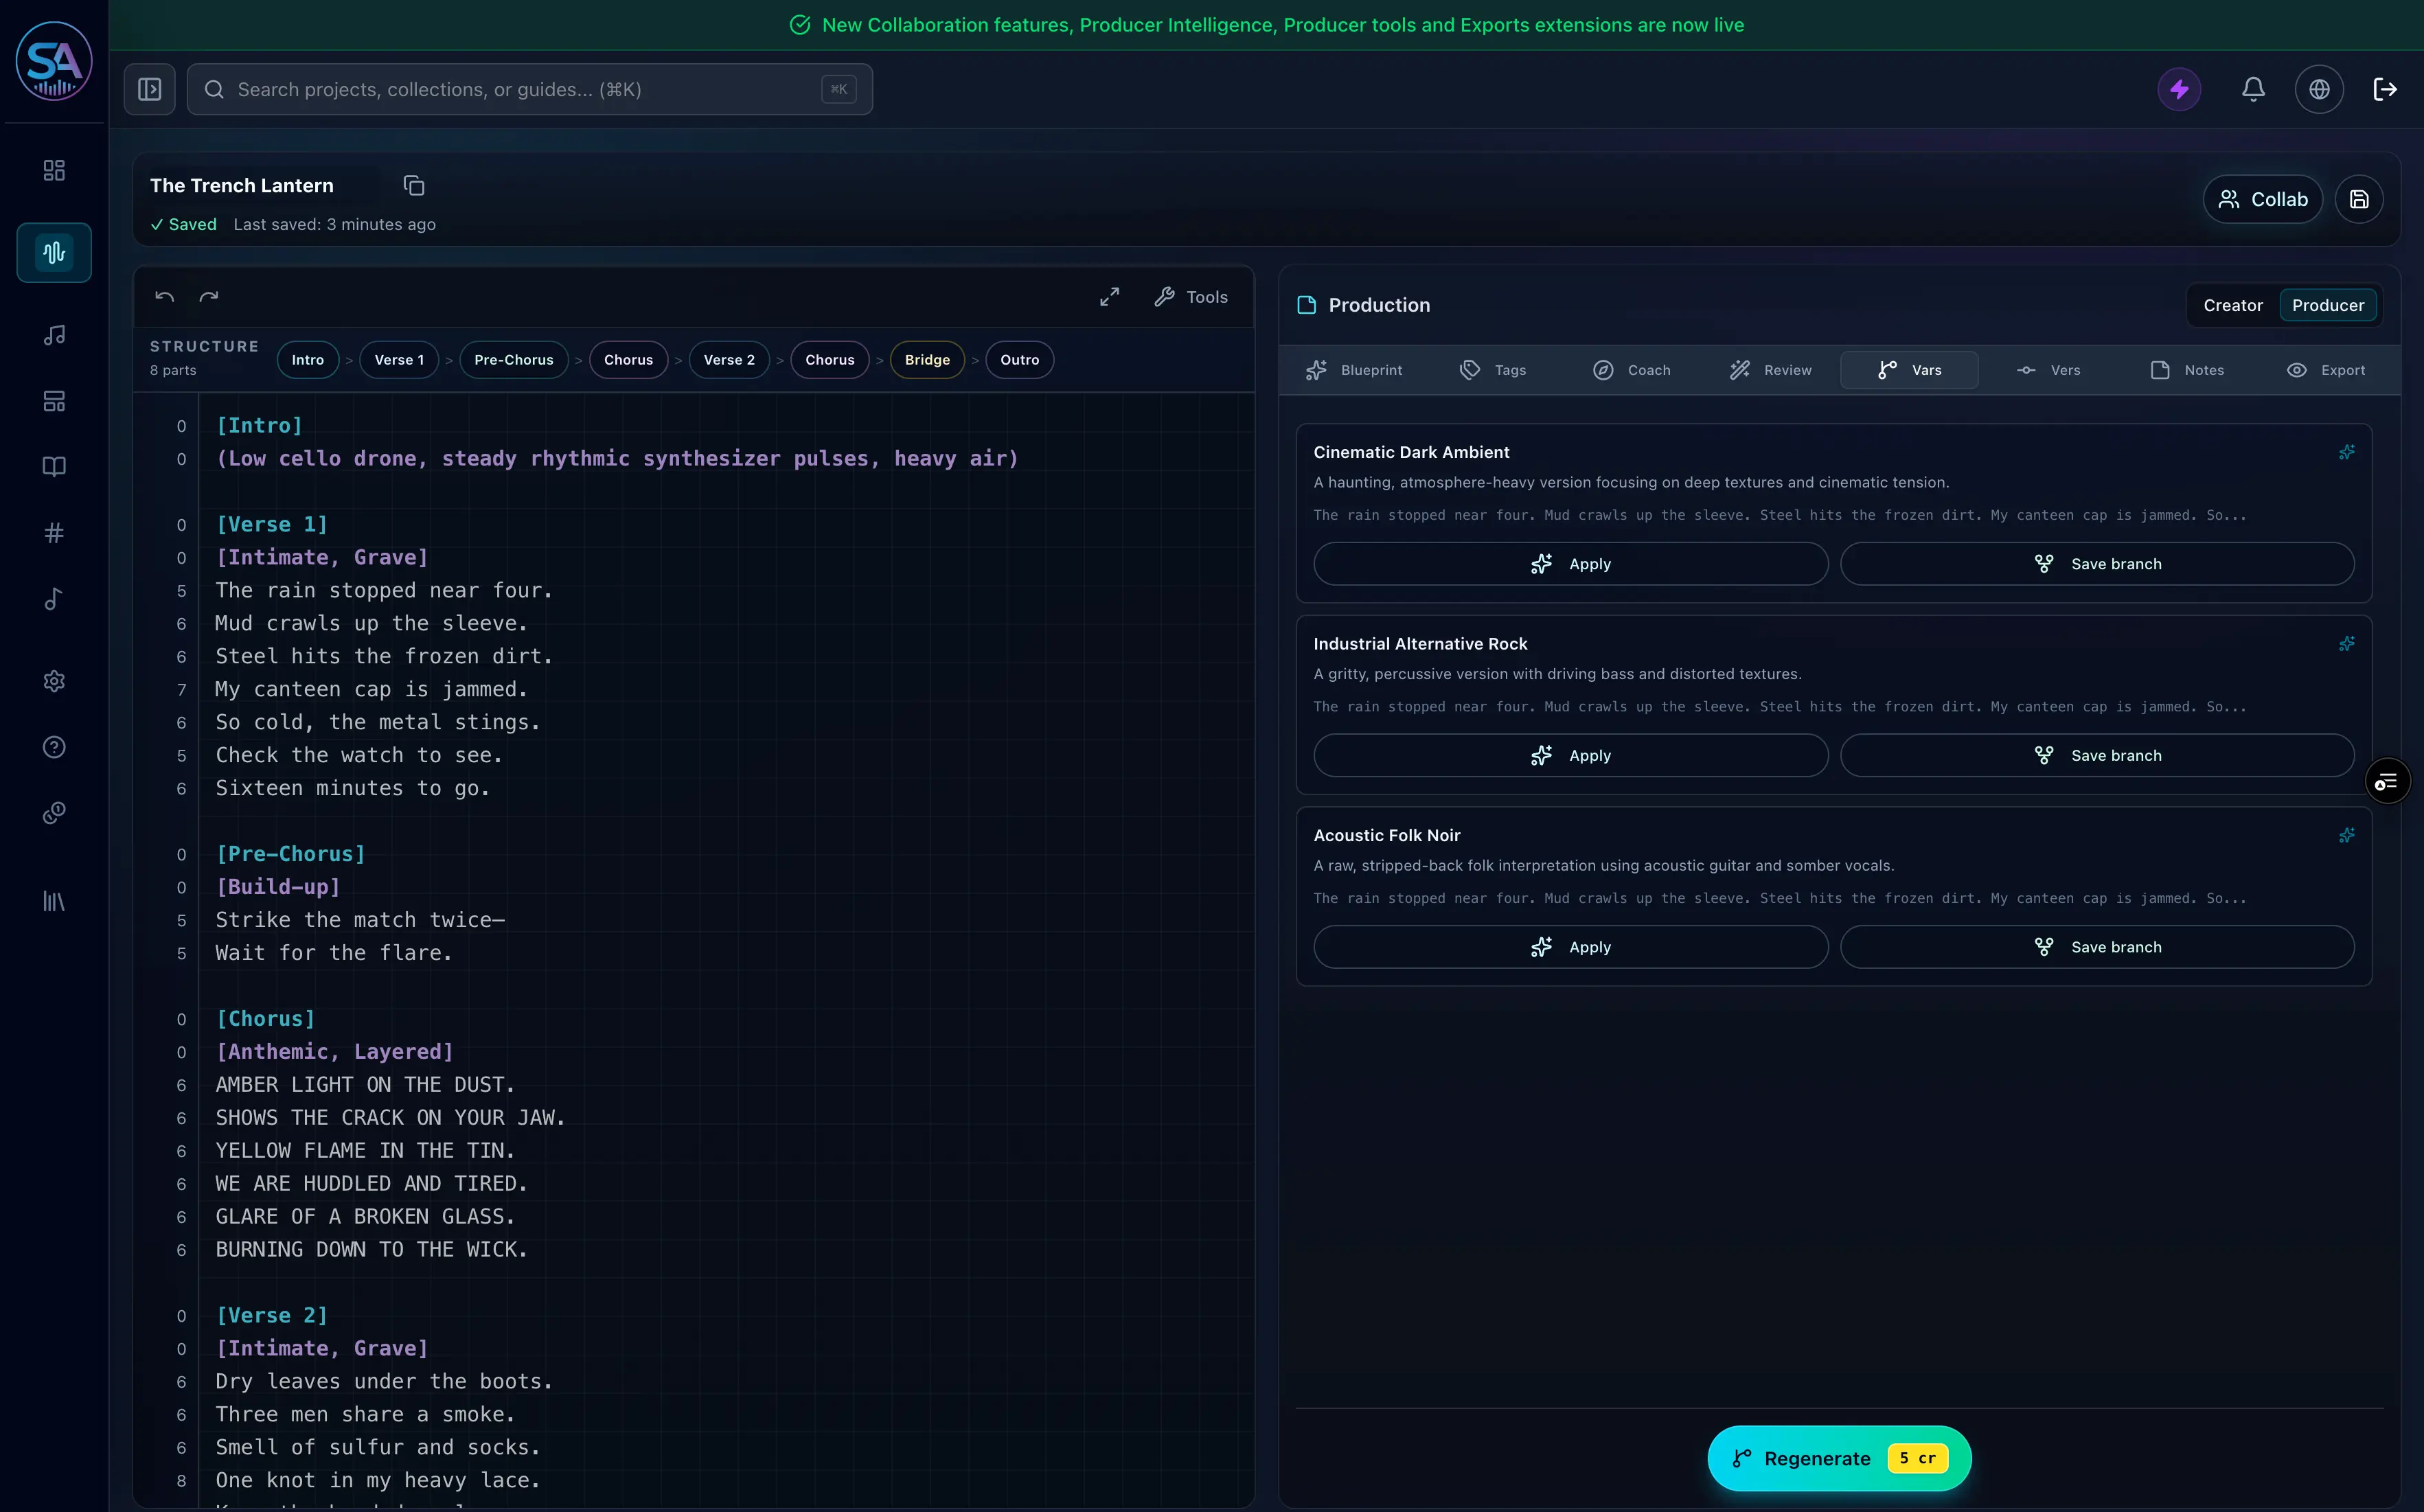This screenshot has height=1512, width=2424.
Task: Expand editor to fullscreen
Action: [1109, 297]
